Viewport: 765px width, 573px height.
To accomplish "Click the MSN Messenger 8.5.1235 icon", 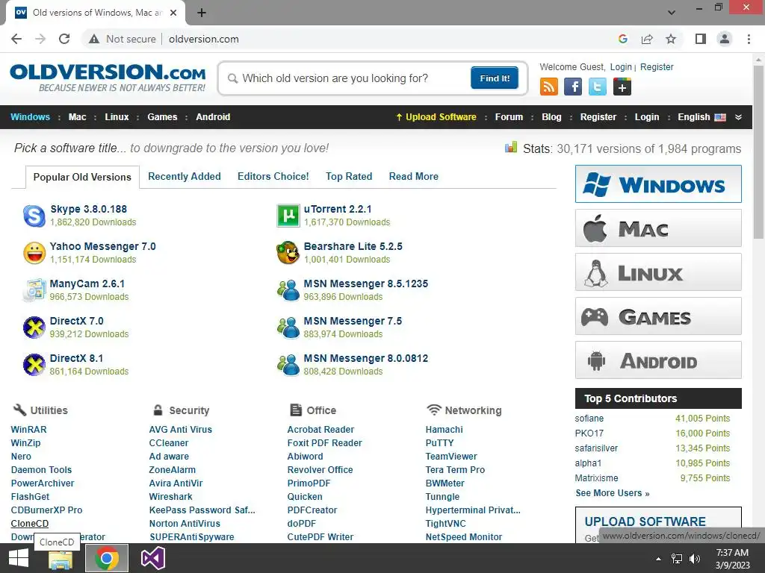I will 288,290.
